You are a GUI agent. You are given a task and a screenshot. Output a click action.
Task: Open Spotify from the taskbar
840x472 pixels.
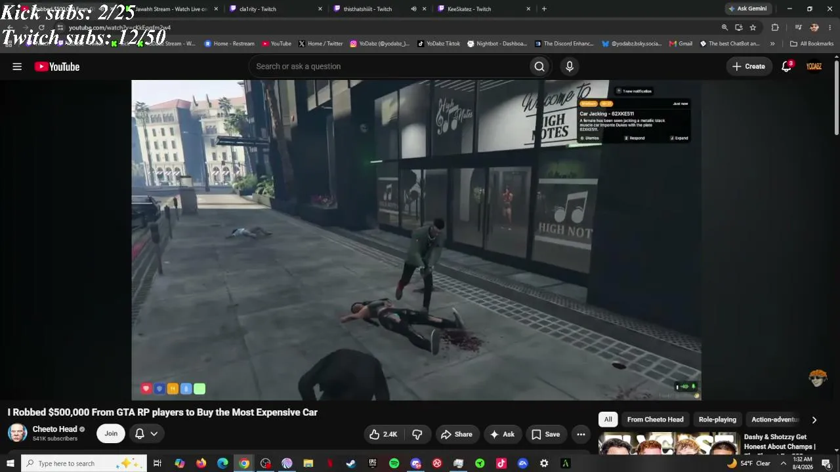click(394, 463)
